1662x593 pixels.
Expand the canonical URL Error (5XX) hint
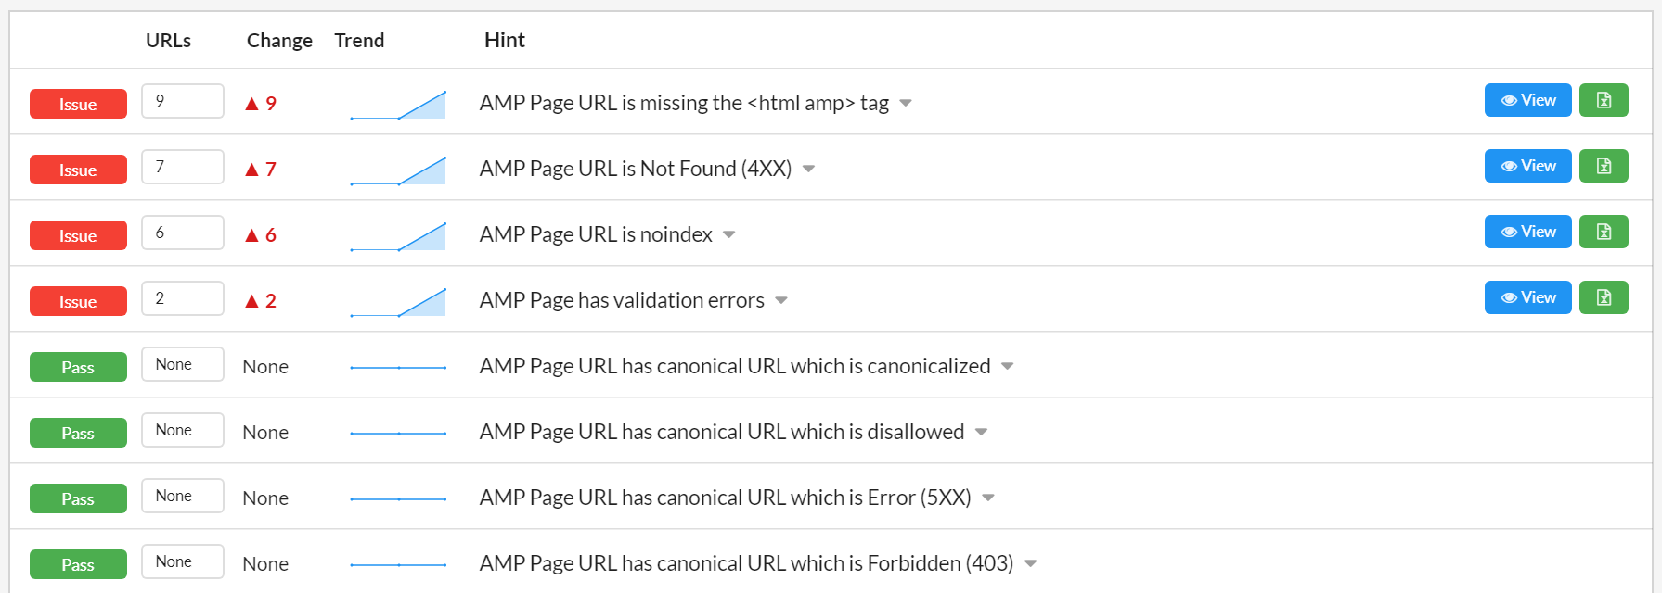click(988, 498)
